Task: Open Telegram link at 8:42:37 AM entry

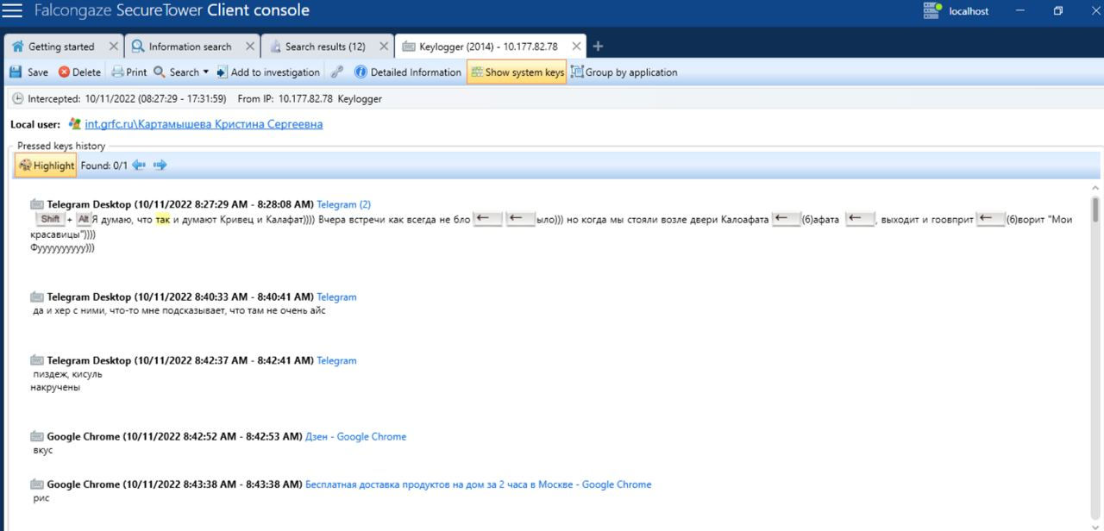Action: (x=336, y=360)
